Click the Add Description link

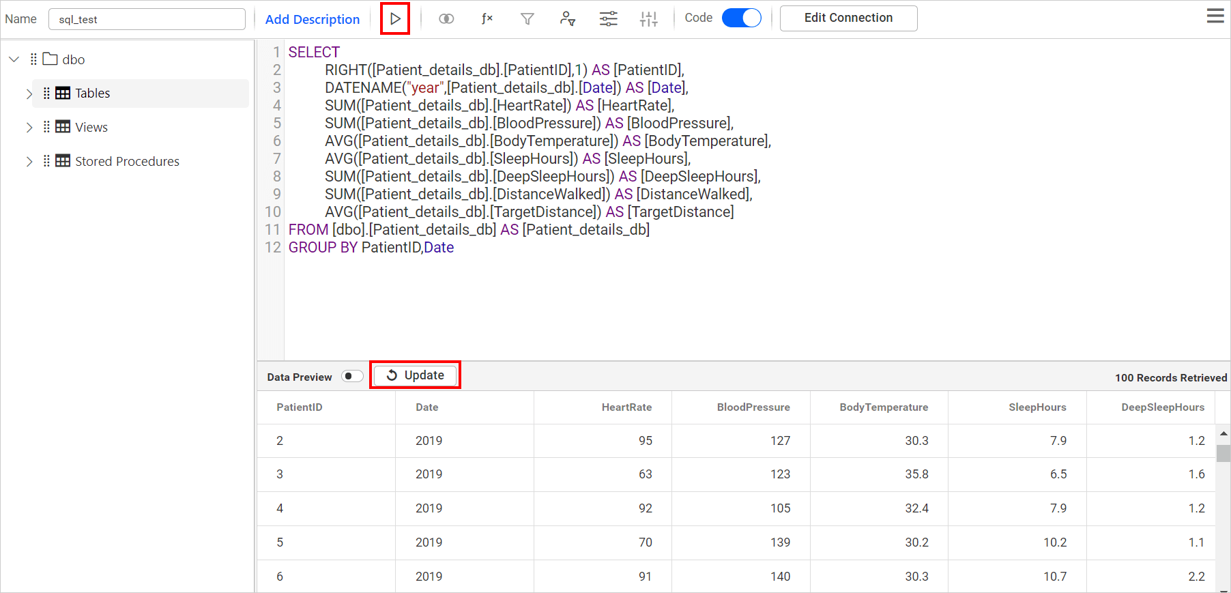(x=312, y=19)
